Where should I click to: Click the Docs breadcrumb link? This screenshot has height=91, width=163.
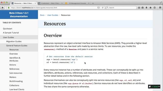click(x=42, y=15)
